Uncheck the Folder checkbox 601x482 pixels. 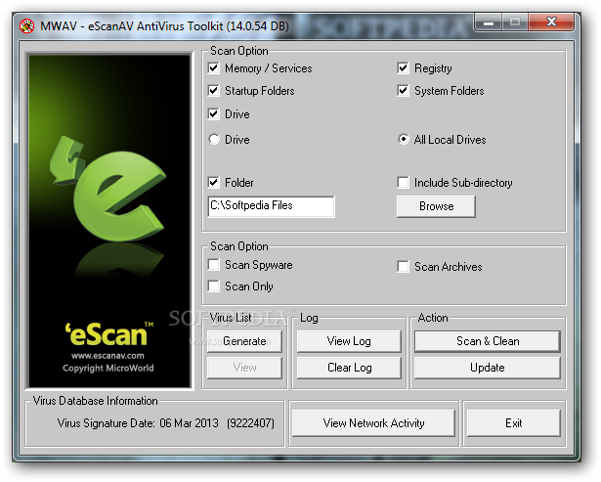(x=213, y=183)
